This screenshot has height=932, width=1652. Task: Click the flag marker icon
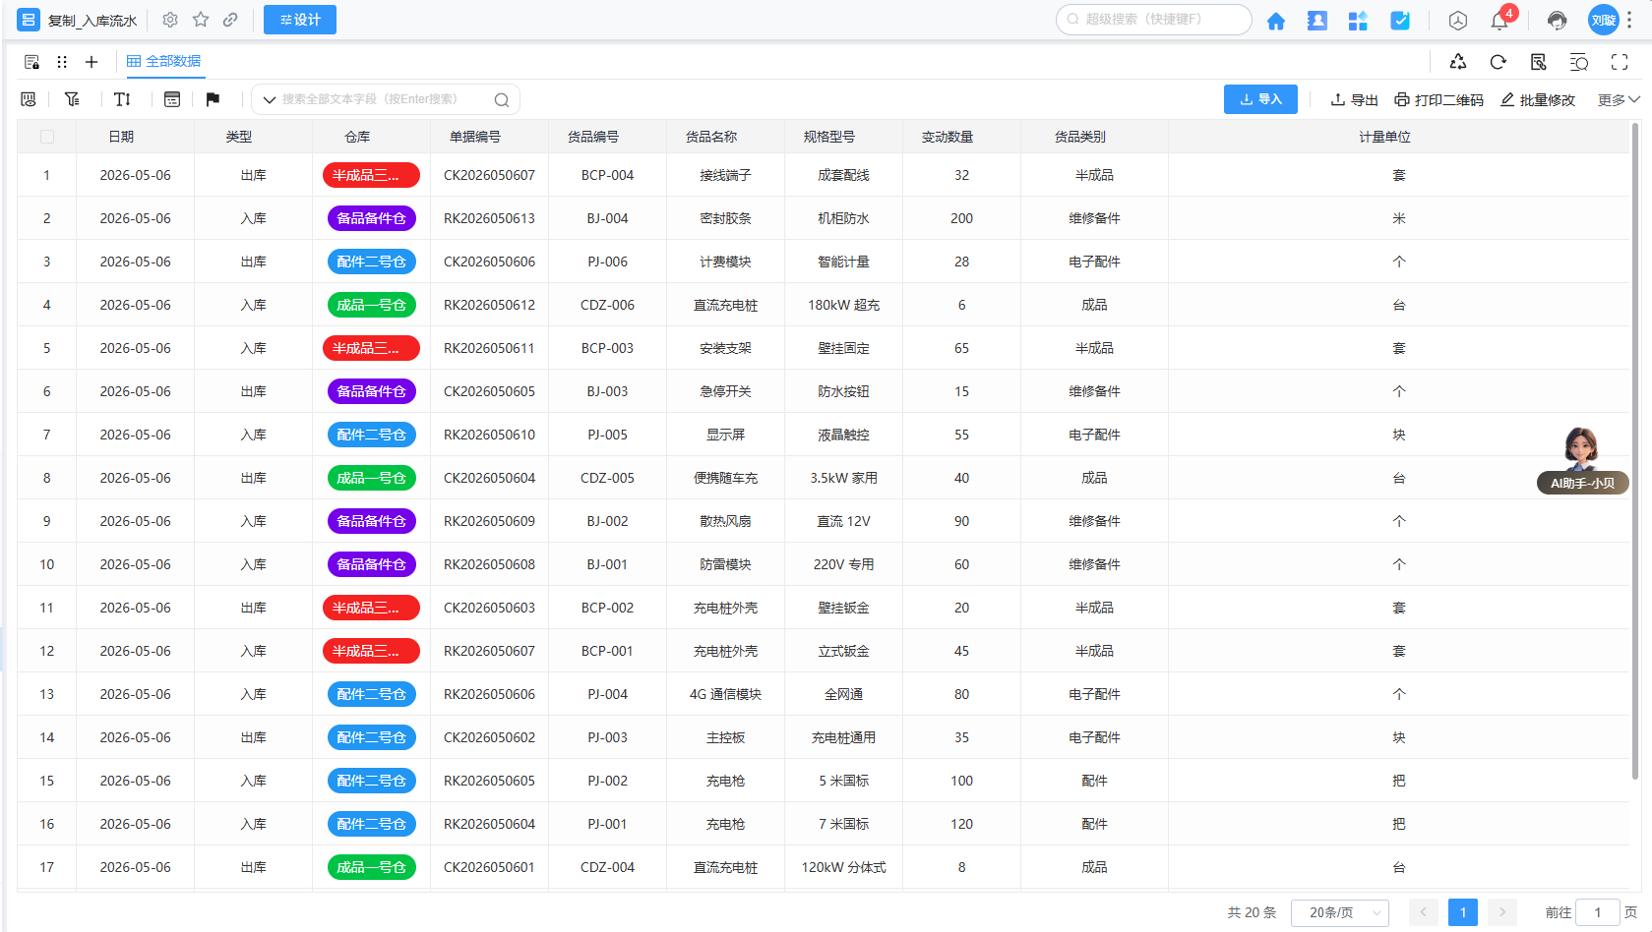(x=213, y=99)
